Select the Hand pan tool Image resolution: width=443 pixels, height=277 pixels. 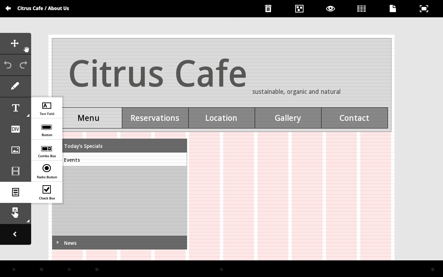click(x=26, y=50)
